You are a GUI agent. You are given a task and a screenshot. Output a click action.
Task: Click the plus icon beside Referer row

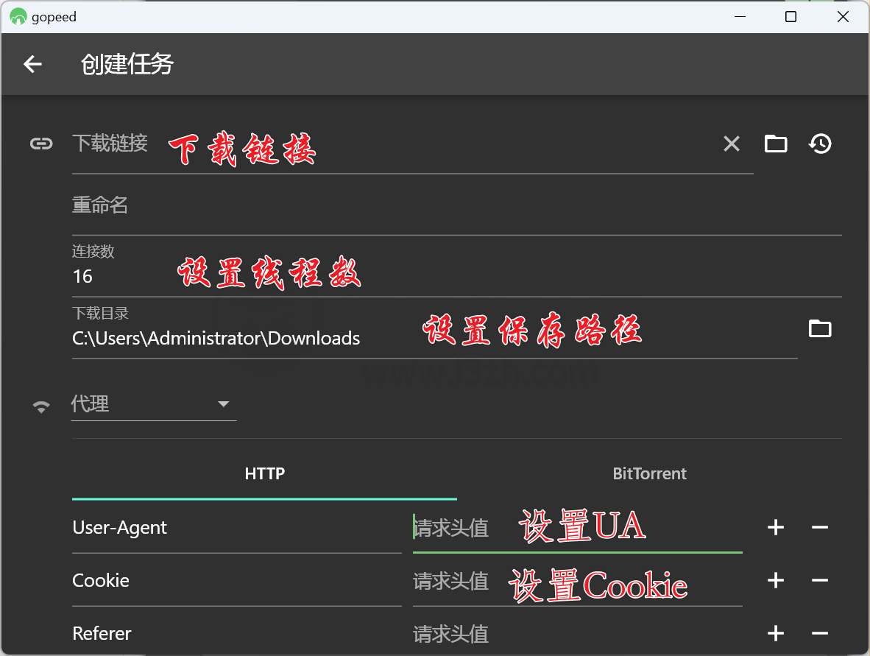tap(775, 633)
